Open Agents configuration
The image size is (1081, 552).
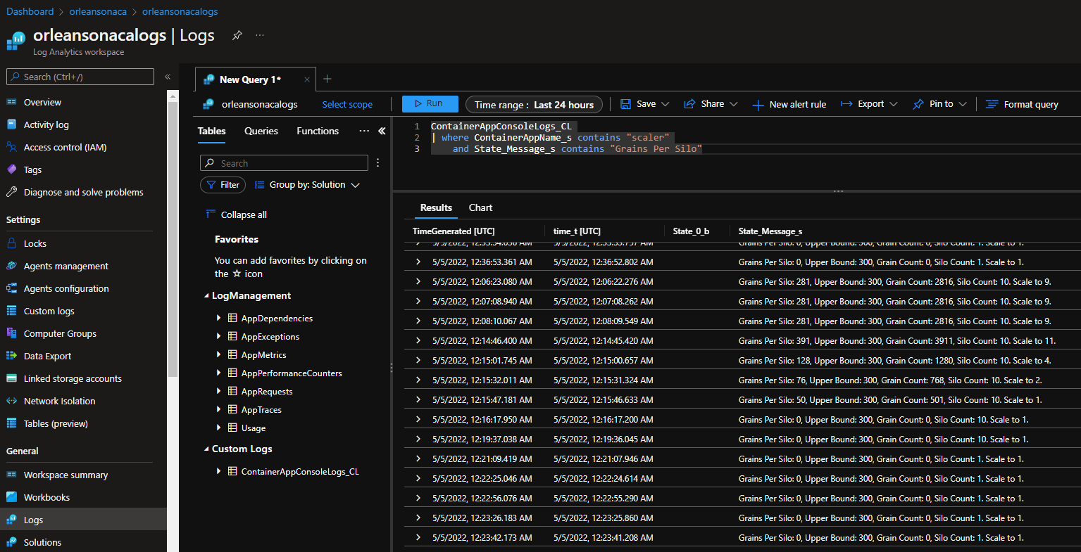tap(66, 288)
